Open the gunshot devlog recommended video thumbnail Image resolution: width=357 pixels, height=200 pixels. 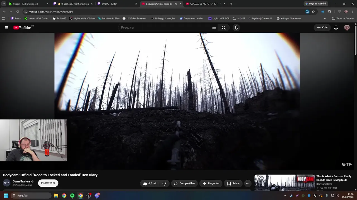pos(284,183)
